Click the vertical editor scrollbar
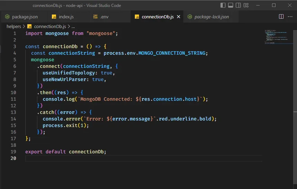 click(295, 107)
